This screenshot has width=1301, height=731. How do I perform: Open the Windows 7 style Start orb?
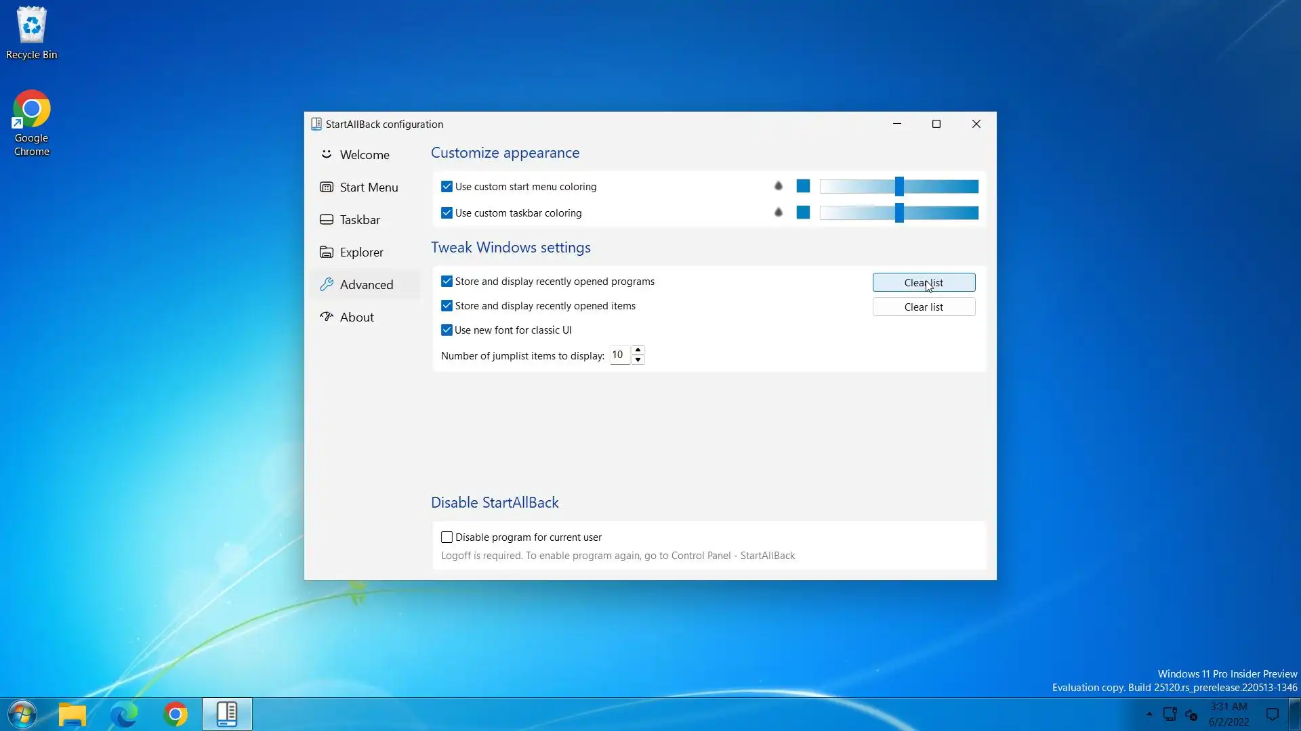[x=22, y=714]
